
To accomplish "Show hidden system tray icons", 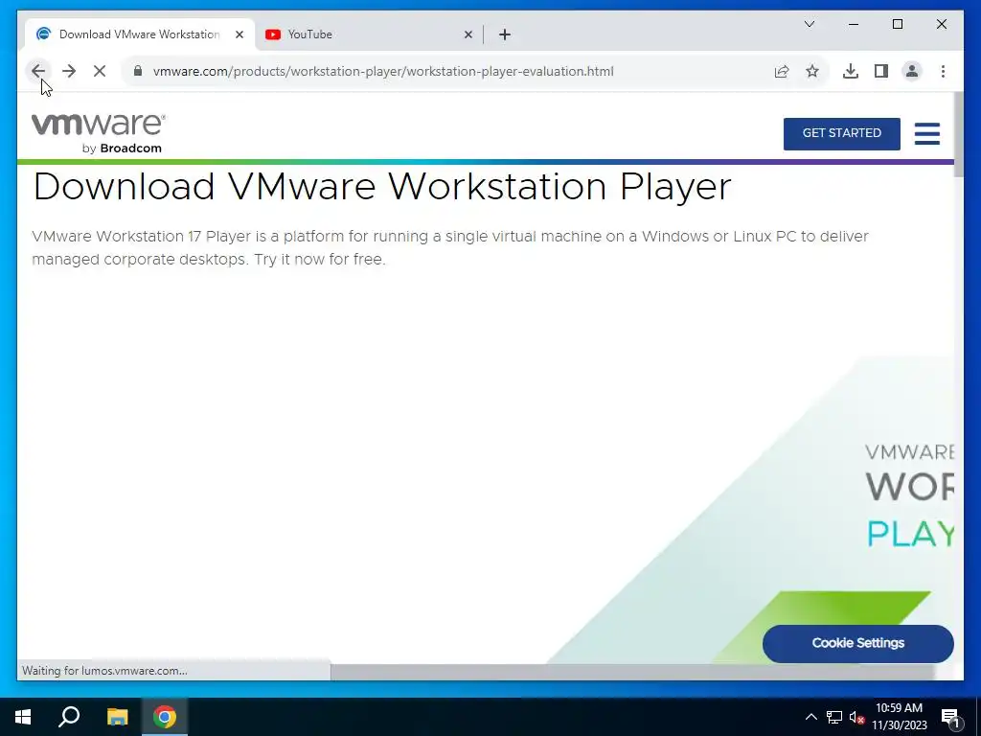I will coord(810,717).
